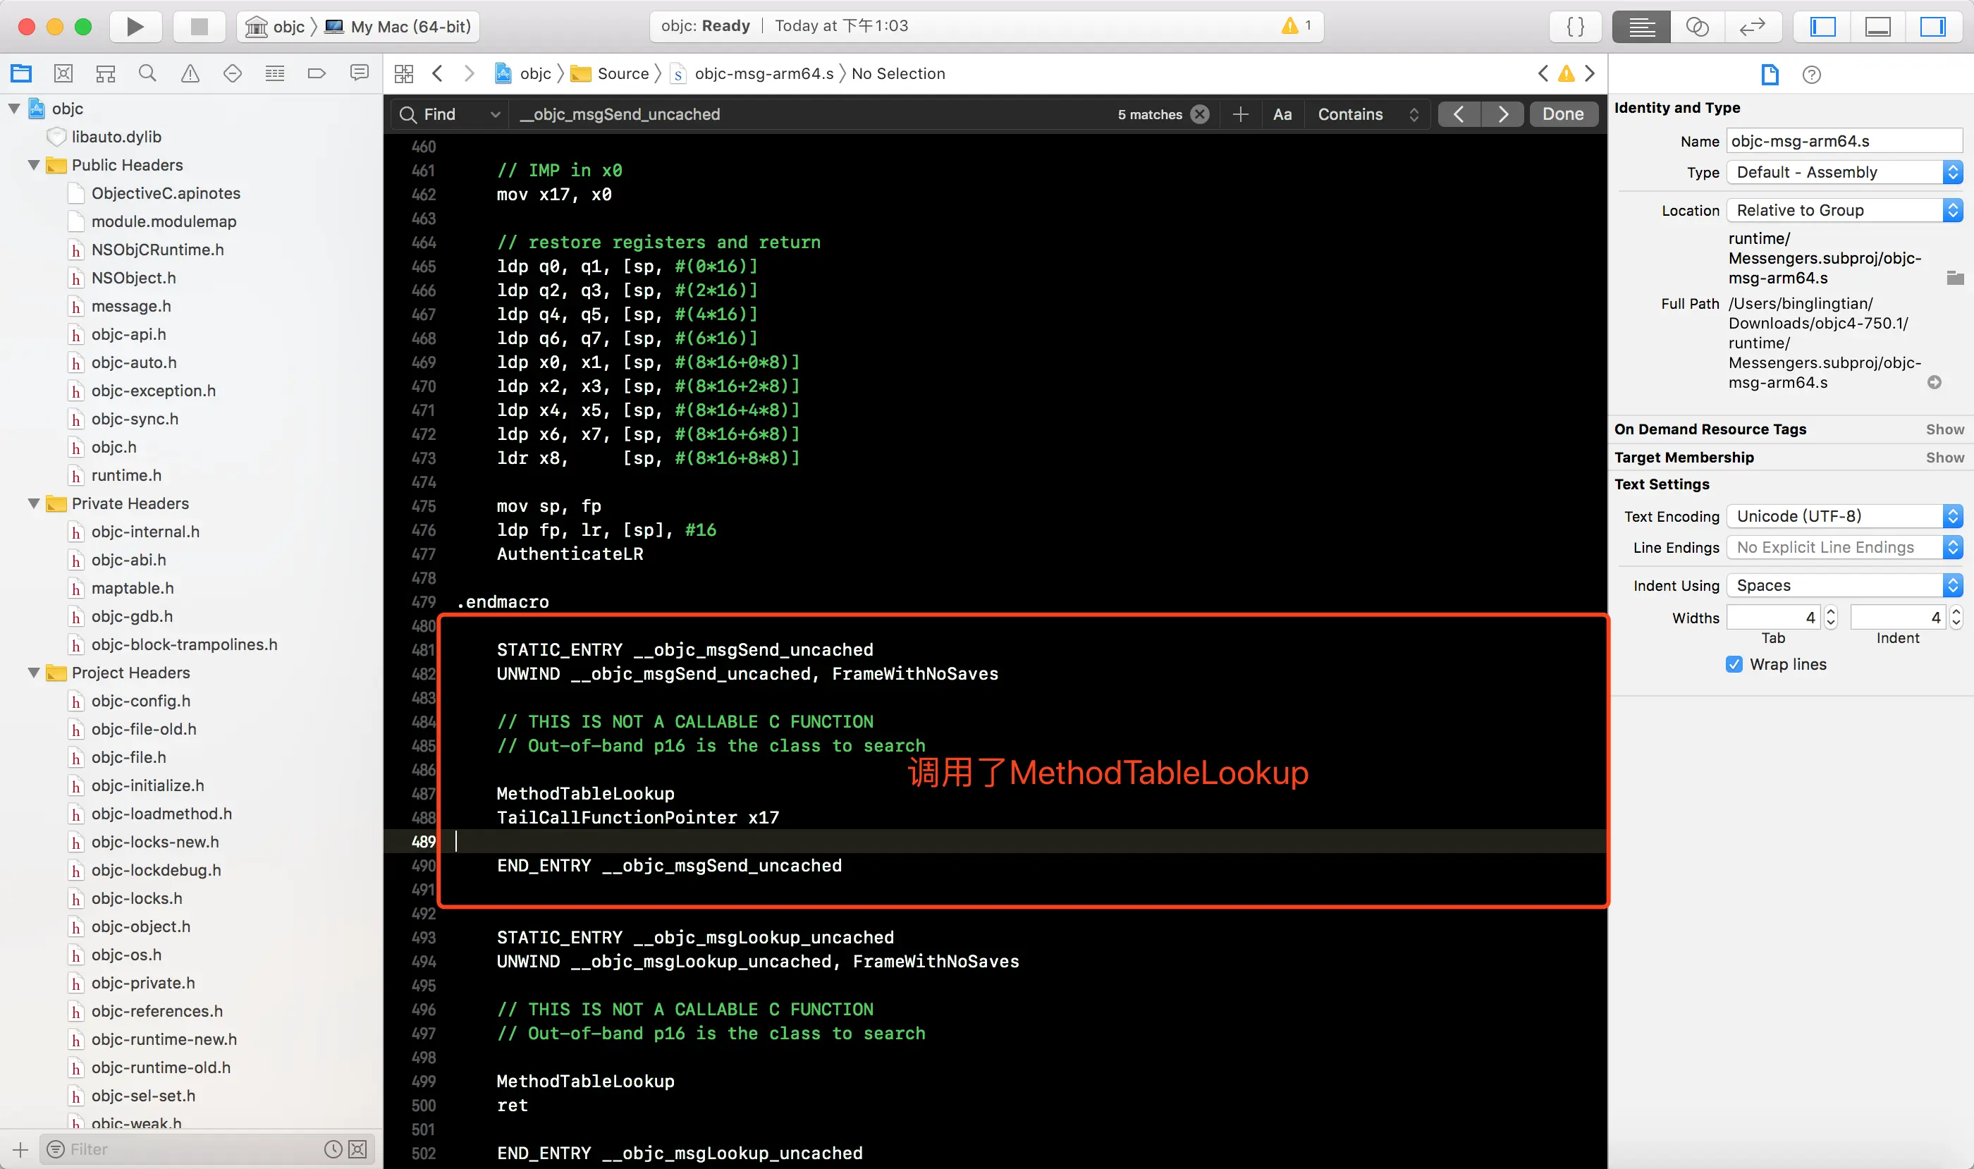This screenshot has width=1974, height=1169.
Task: Click the Stop button in toolbar
Action: click(199, 27)
